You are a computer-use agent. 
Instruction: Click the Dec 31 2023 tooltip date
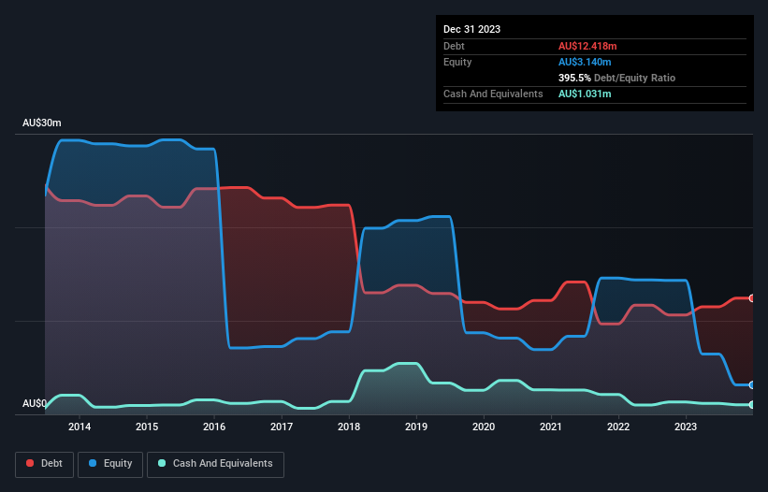[471, 29]
